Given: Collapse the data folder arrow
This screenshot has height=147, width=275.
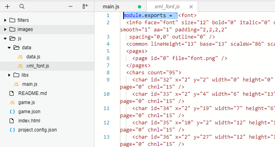Looking at the screenshot, I should (x=9, y=48).
